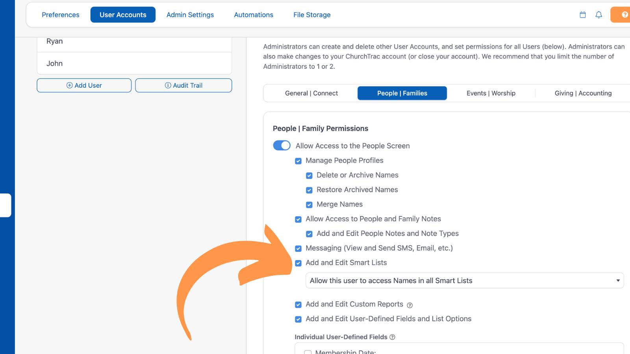The width and height of the screenshot is (630, 354).
Task: Uncheck Merge Names checkbox
Action: (x=309, y=205)
